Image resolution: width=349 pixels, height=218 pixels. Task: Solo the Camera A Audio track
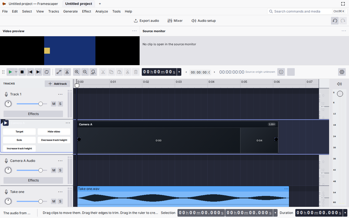pyautogui.click(x=60, y=170)
